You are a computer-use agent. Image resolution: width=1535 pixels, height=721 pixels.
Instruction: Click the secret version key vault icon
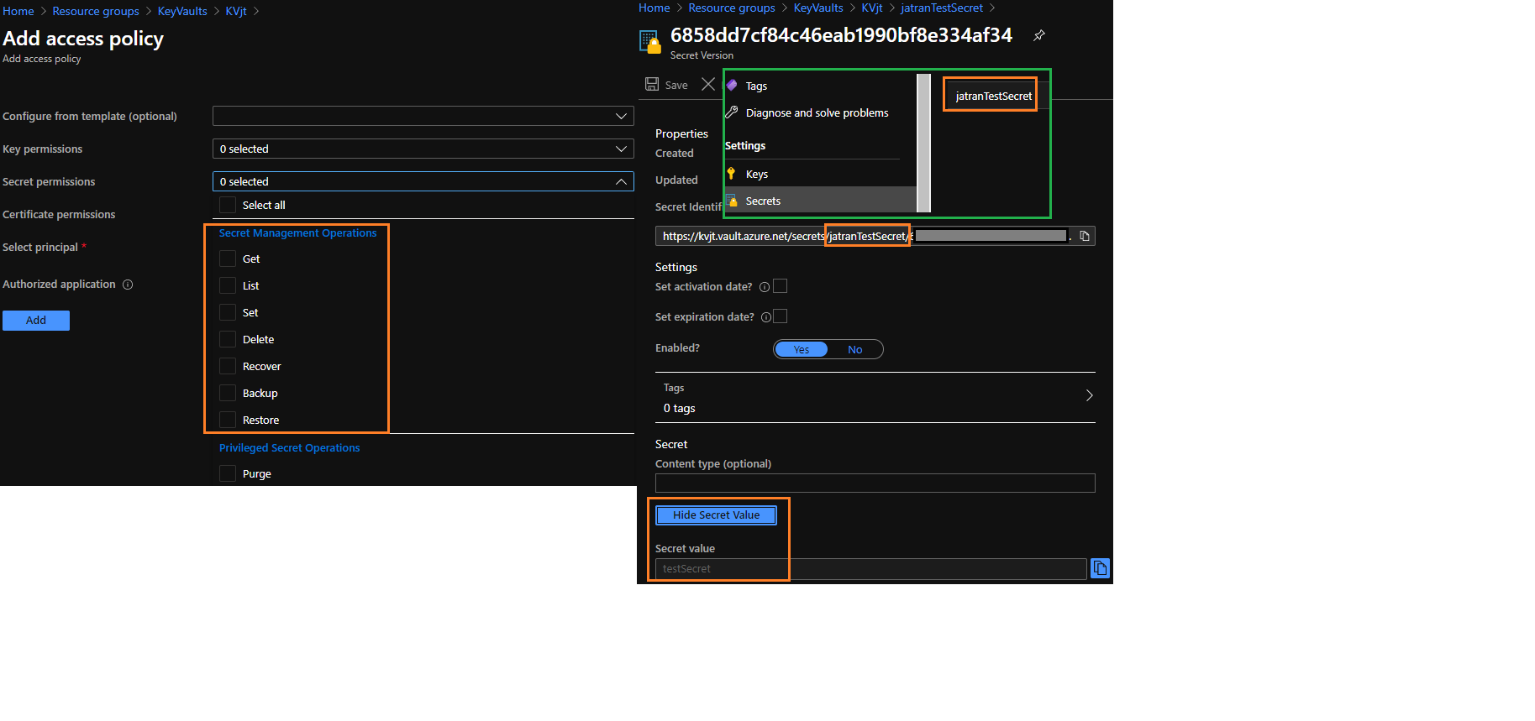[x=649, y=41]
